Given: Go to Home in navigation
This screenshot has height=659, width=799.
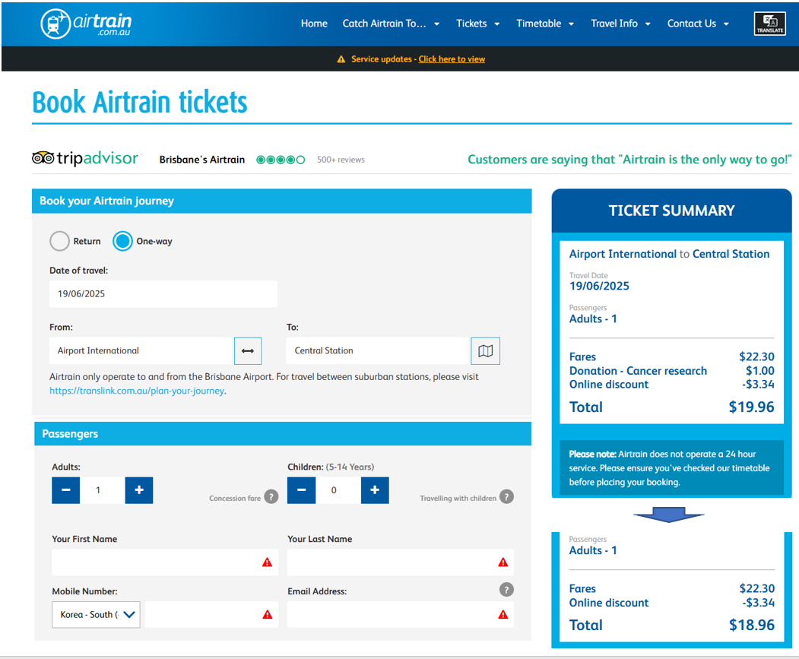Looking at the screenshot, I should (x=314, y=24).
